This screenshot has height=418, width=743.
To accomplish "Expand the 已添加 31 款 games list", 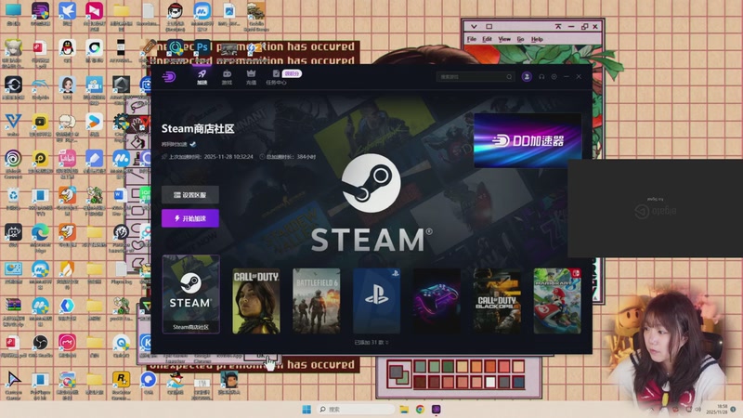I will (x=371, y=342).
